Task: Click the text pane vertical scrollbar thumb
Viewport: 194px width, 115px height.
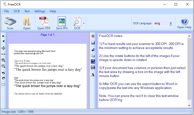Action: tap(189, 69)
